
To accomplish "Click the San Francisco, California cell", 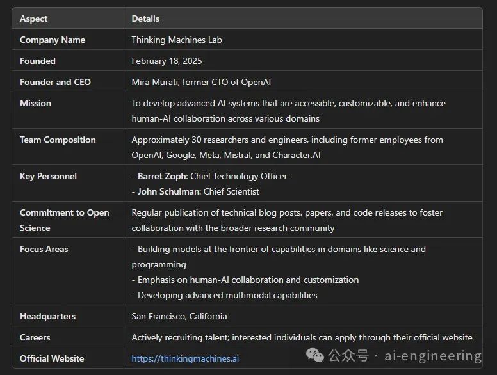I will (x=179, y=316).
